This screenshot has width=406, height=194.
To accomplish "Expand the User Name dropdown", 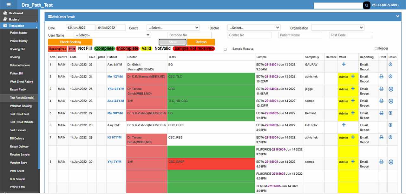I will point(112,35).
